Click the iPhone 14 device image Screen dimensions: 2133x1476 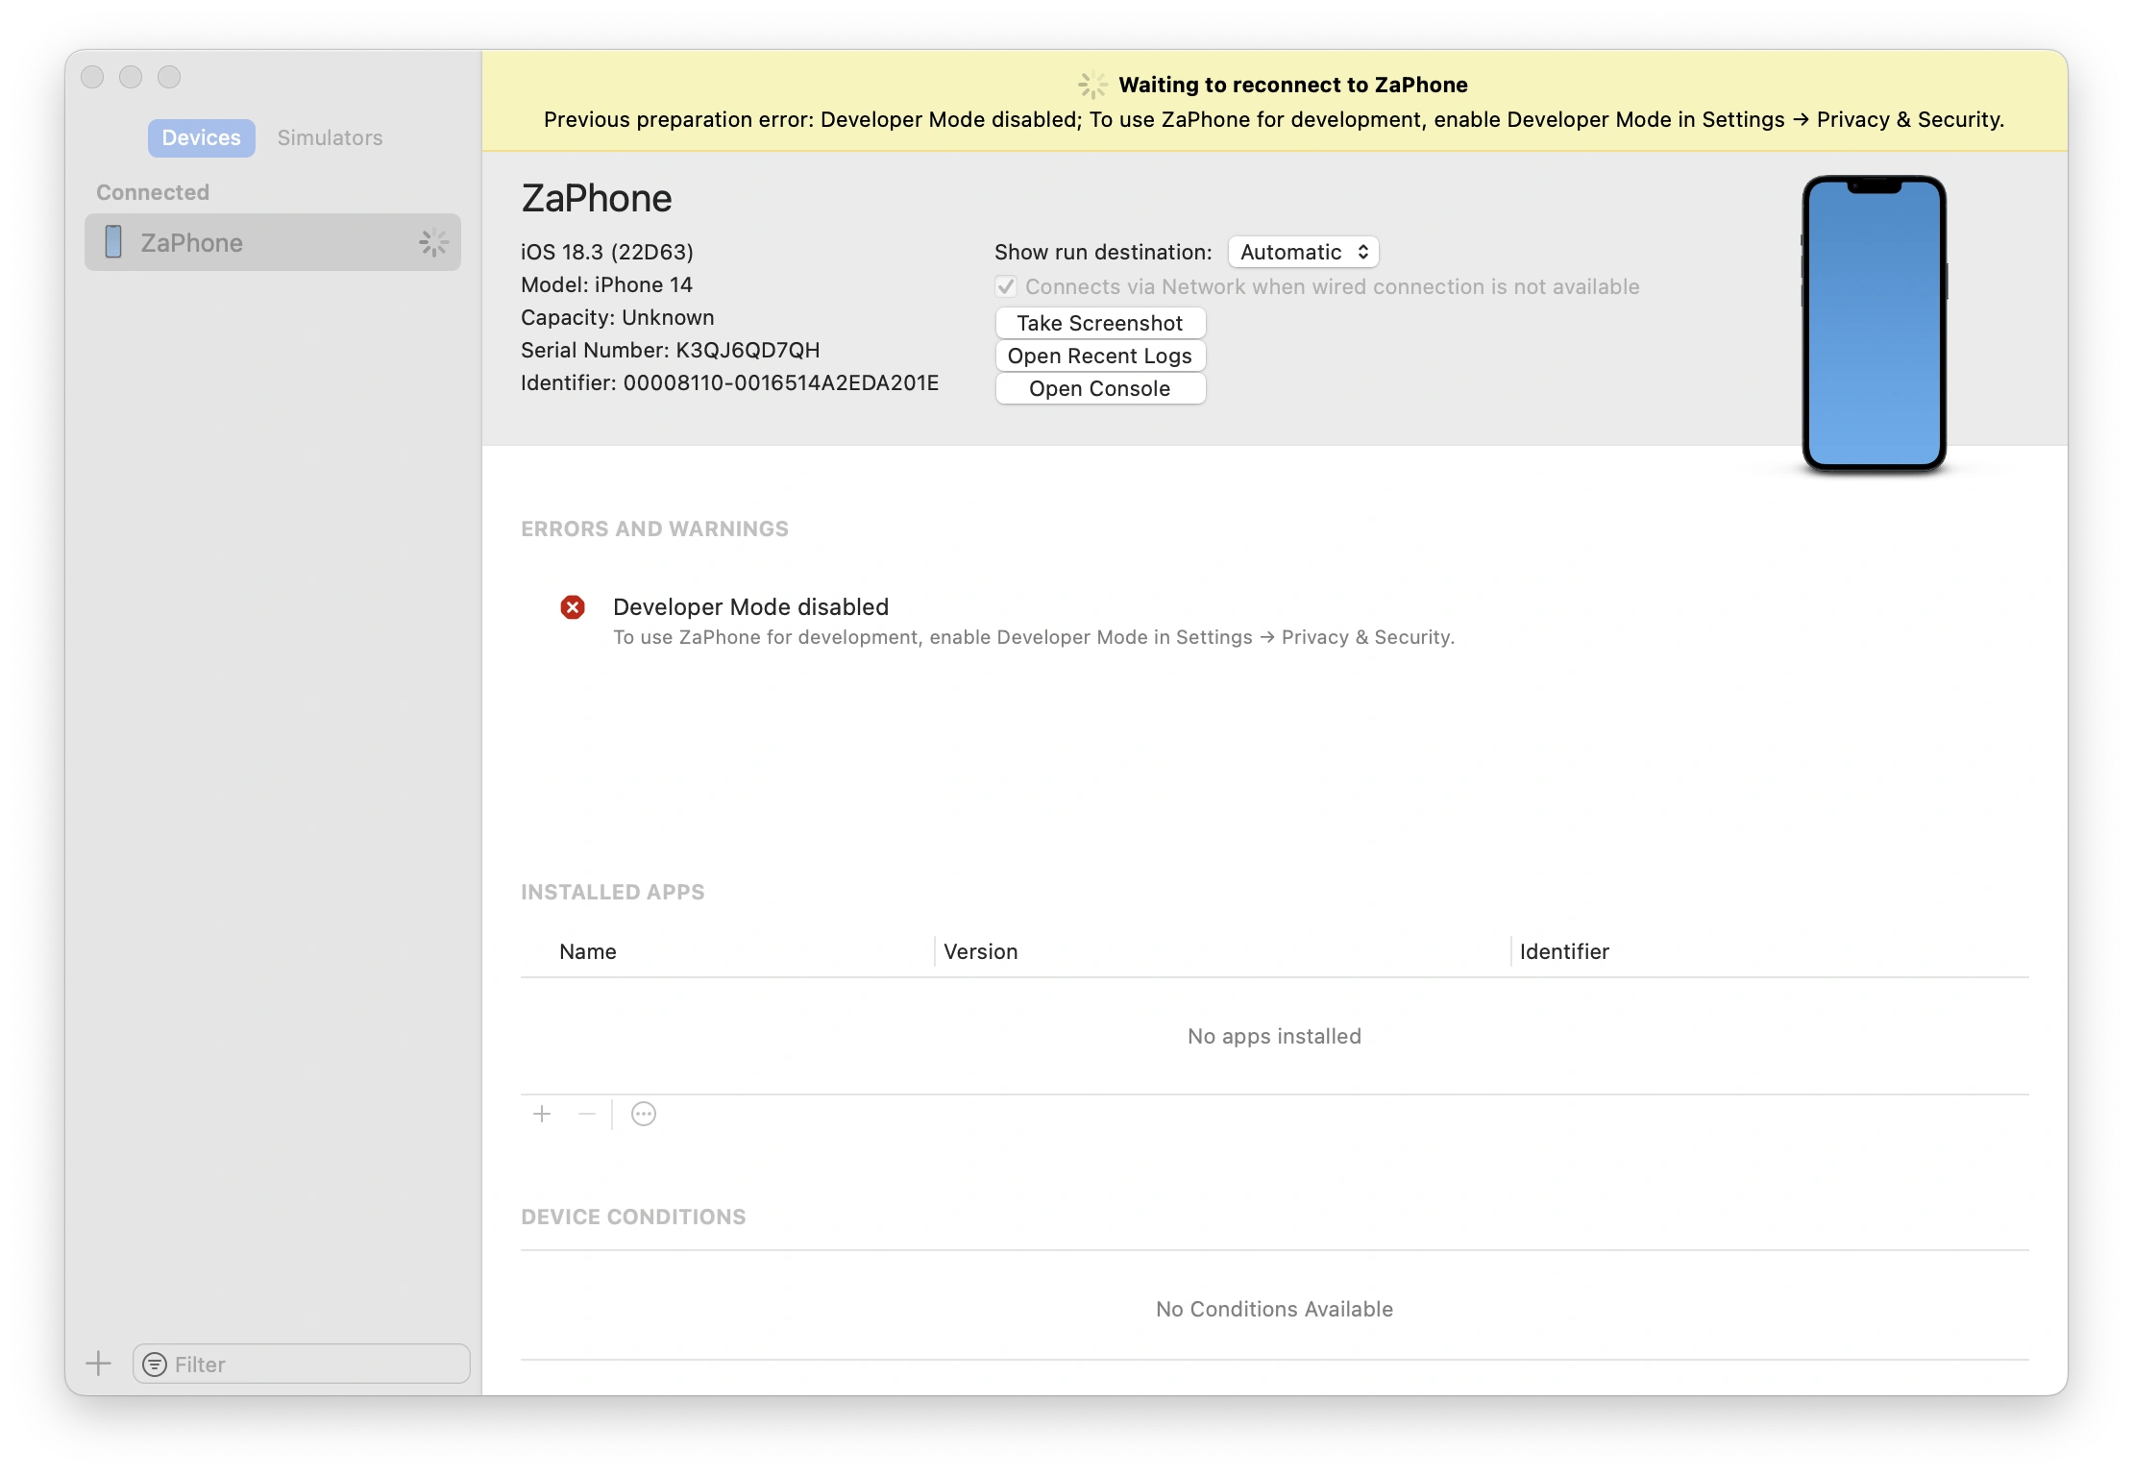1874,323
